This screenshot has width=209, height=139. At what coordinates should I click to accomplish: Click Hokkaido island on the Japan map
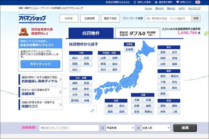[x=146, y=49]
